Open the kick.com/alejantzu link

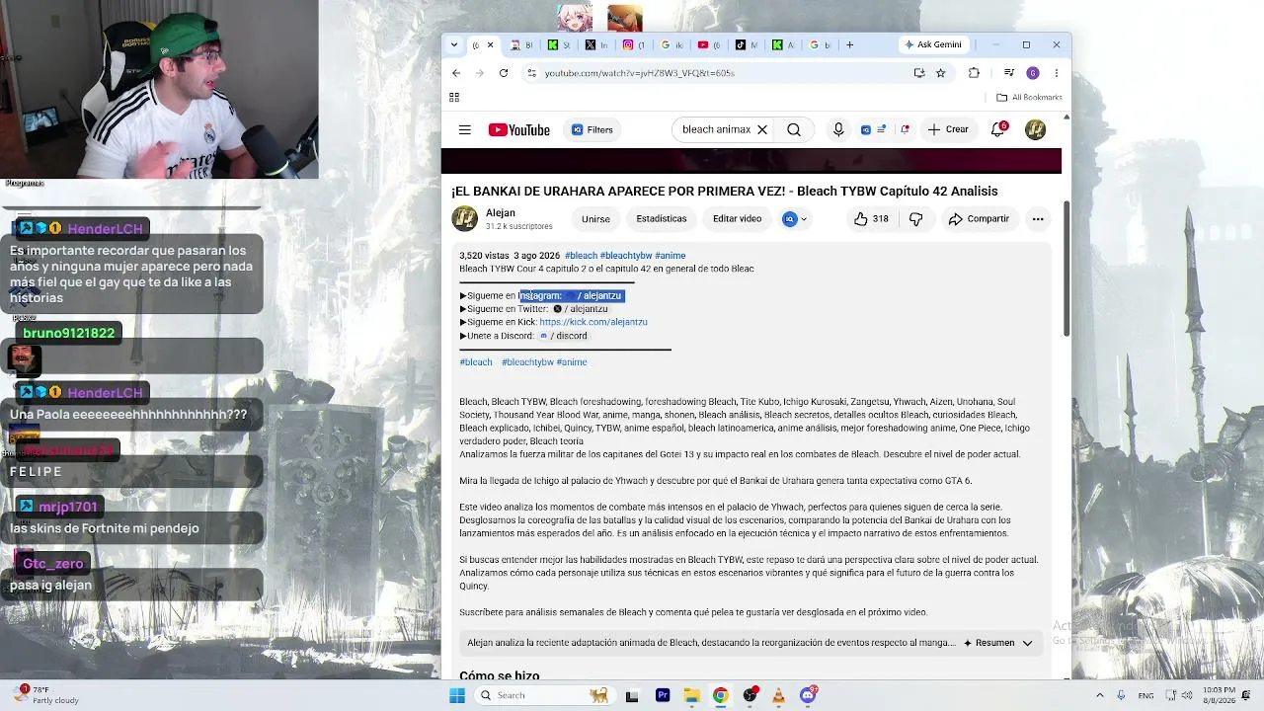pos(593,322)
